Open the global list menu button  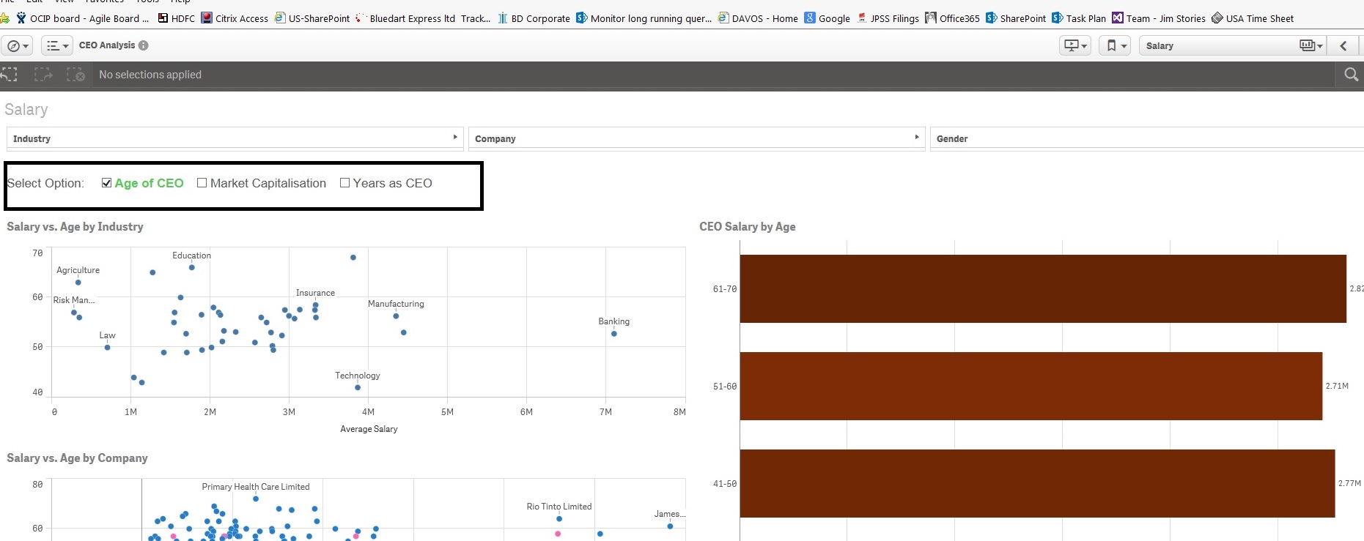click(56, 45)
